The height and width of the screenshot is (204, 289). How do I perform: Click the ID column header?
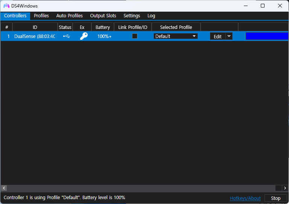point(35,27)
